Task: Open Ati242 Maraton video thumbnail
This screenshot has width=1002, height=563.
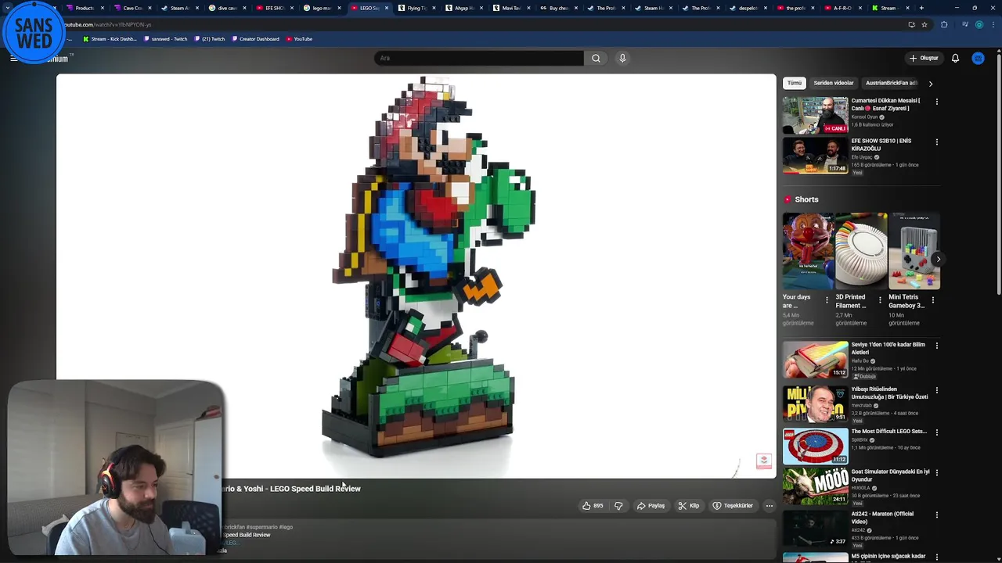Action: pos(815,529)
